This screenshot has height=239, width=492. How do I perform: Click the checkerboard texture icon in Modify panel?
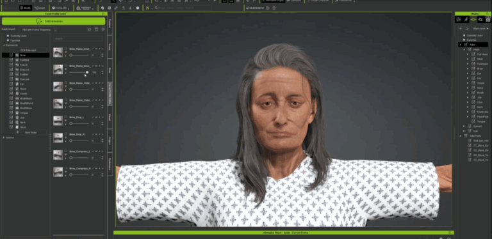(x=488, y=19)
